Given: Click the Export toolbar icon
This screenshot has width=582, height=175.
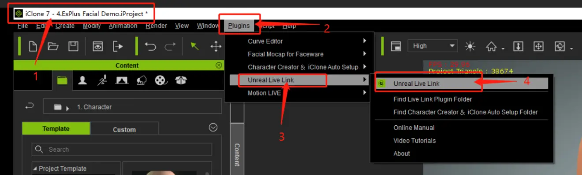Looking at the screenshot, I should tap(118, 46).
